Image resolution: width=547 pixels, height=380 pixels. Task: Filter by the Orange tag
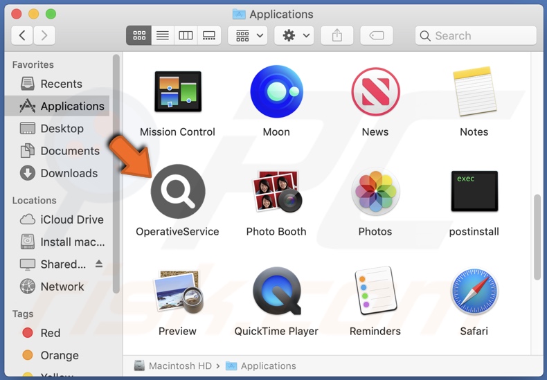57,355
